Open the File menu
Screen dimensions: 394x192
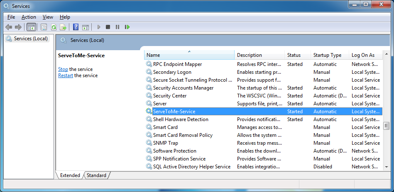(11, 17)
